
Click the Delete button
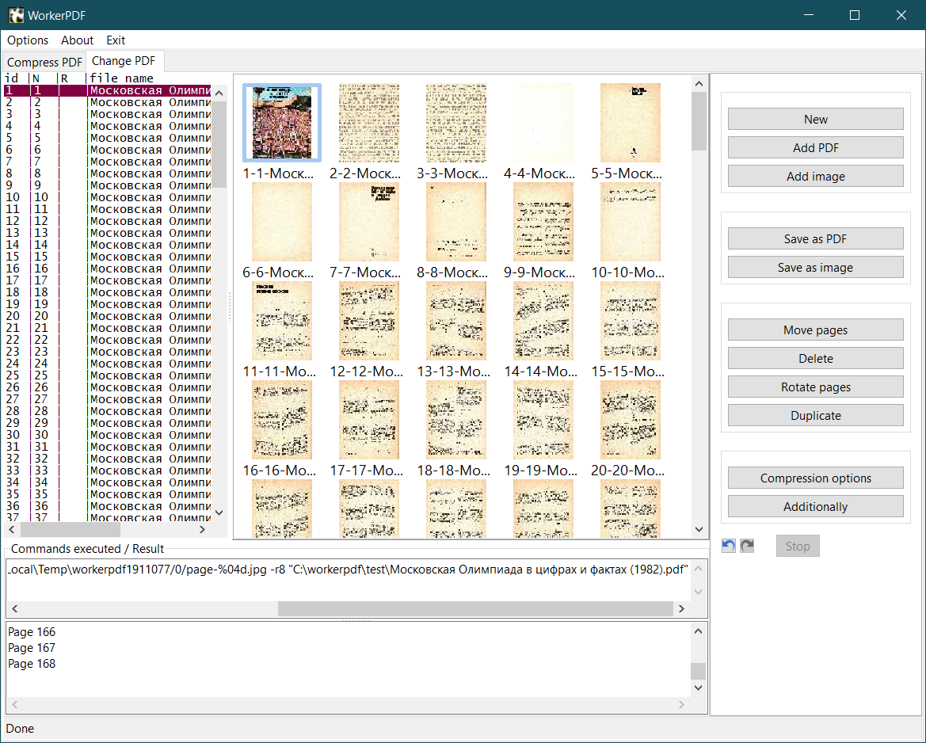tap(816, 358)
